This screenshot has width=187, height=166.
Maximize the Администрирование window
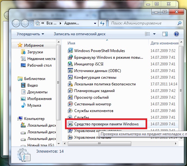point(165,12)
